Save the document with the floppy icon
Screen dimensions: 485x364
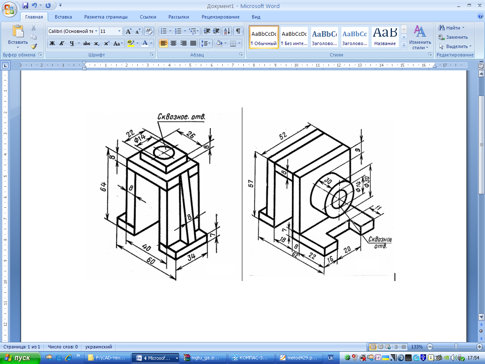pyautogui.click(x=25, y=5)
